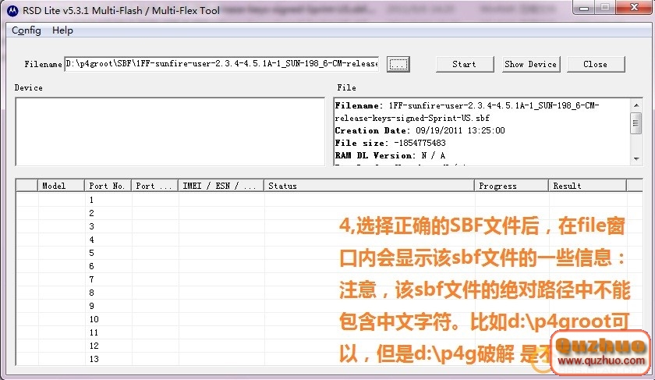Click the IMEI / ESN column header

221,186
